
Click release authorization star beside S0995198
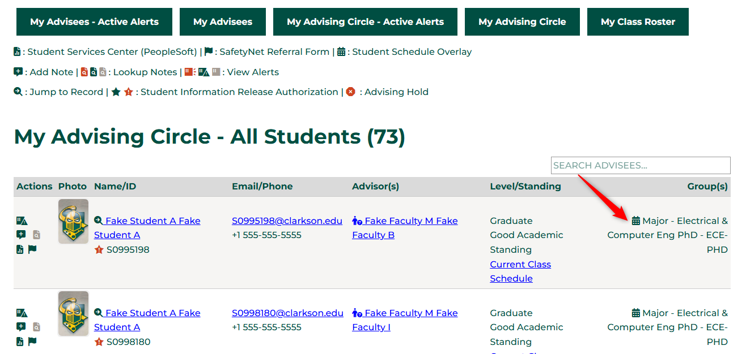point(99,250)
